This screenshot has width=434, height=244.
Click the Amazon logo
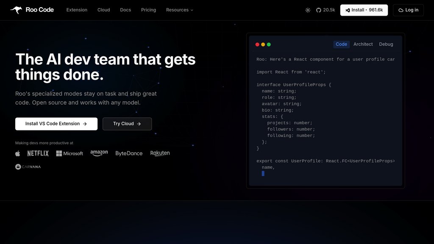(99, 153)
